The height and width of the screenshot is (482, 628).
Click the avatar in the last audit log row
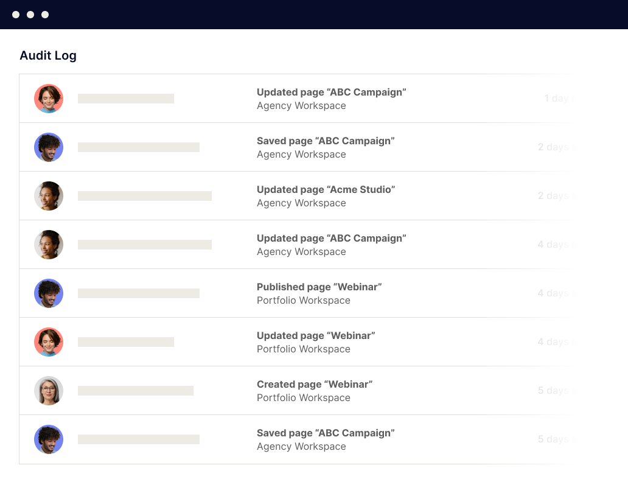coord(49,439)
